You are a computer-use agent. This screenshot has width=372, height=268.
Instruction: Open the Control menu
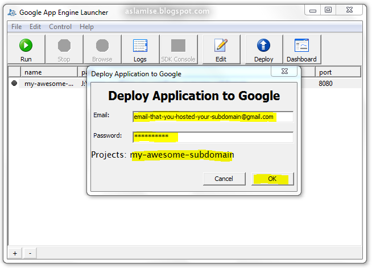(60, 27)
